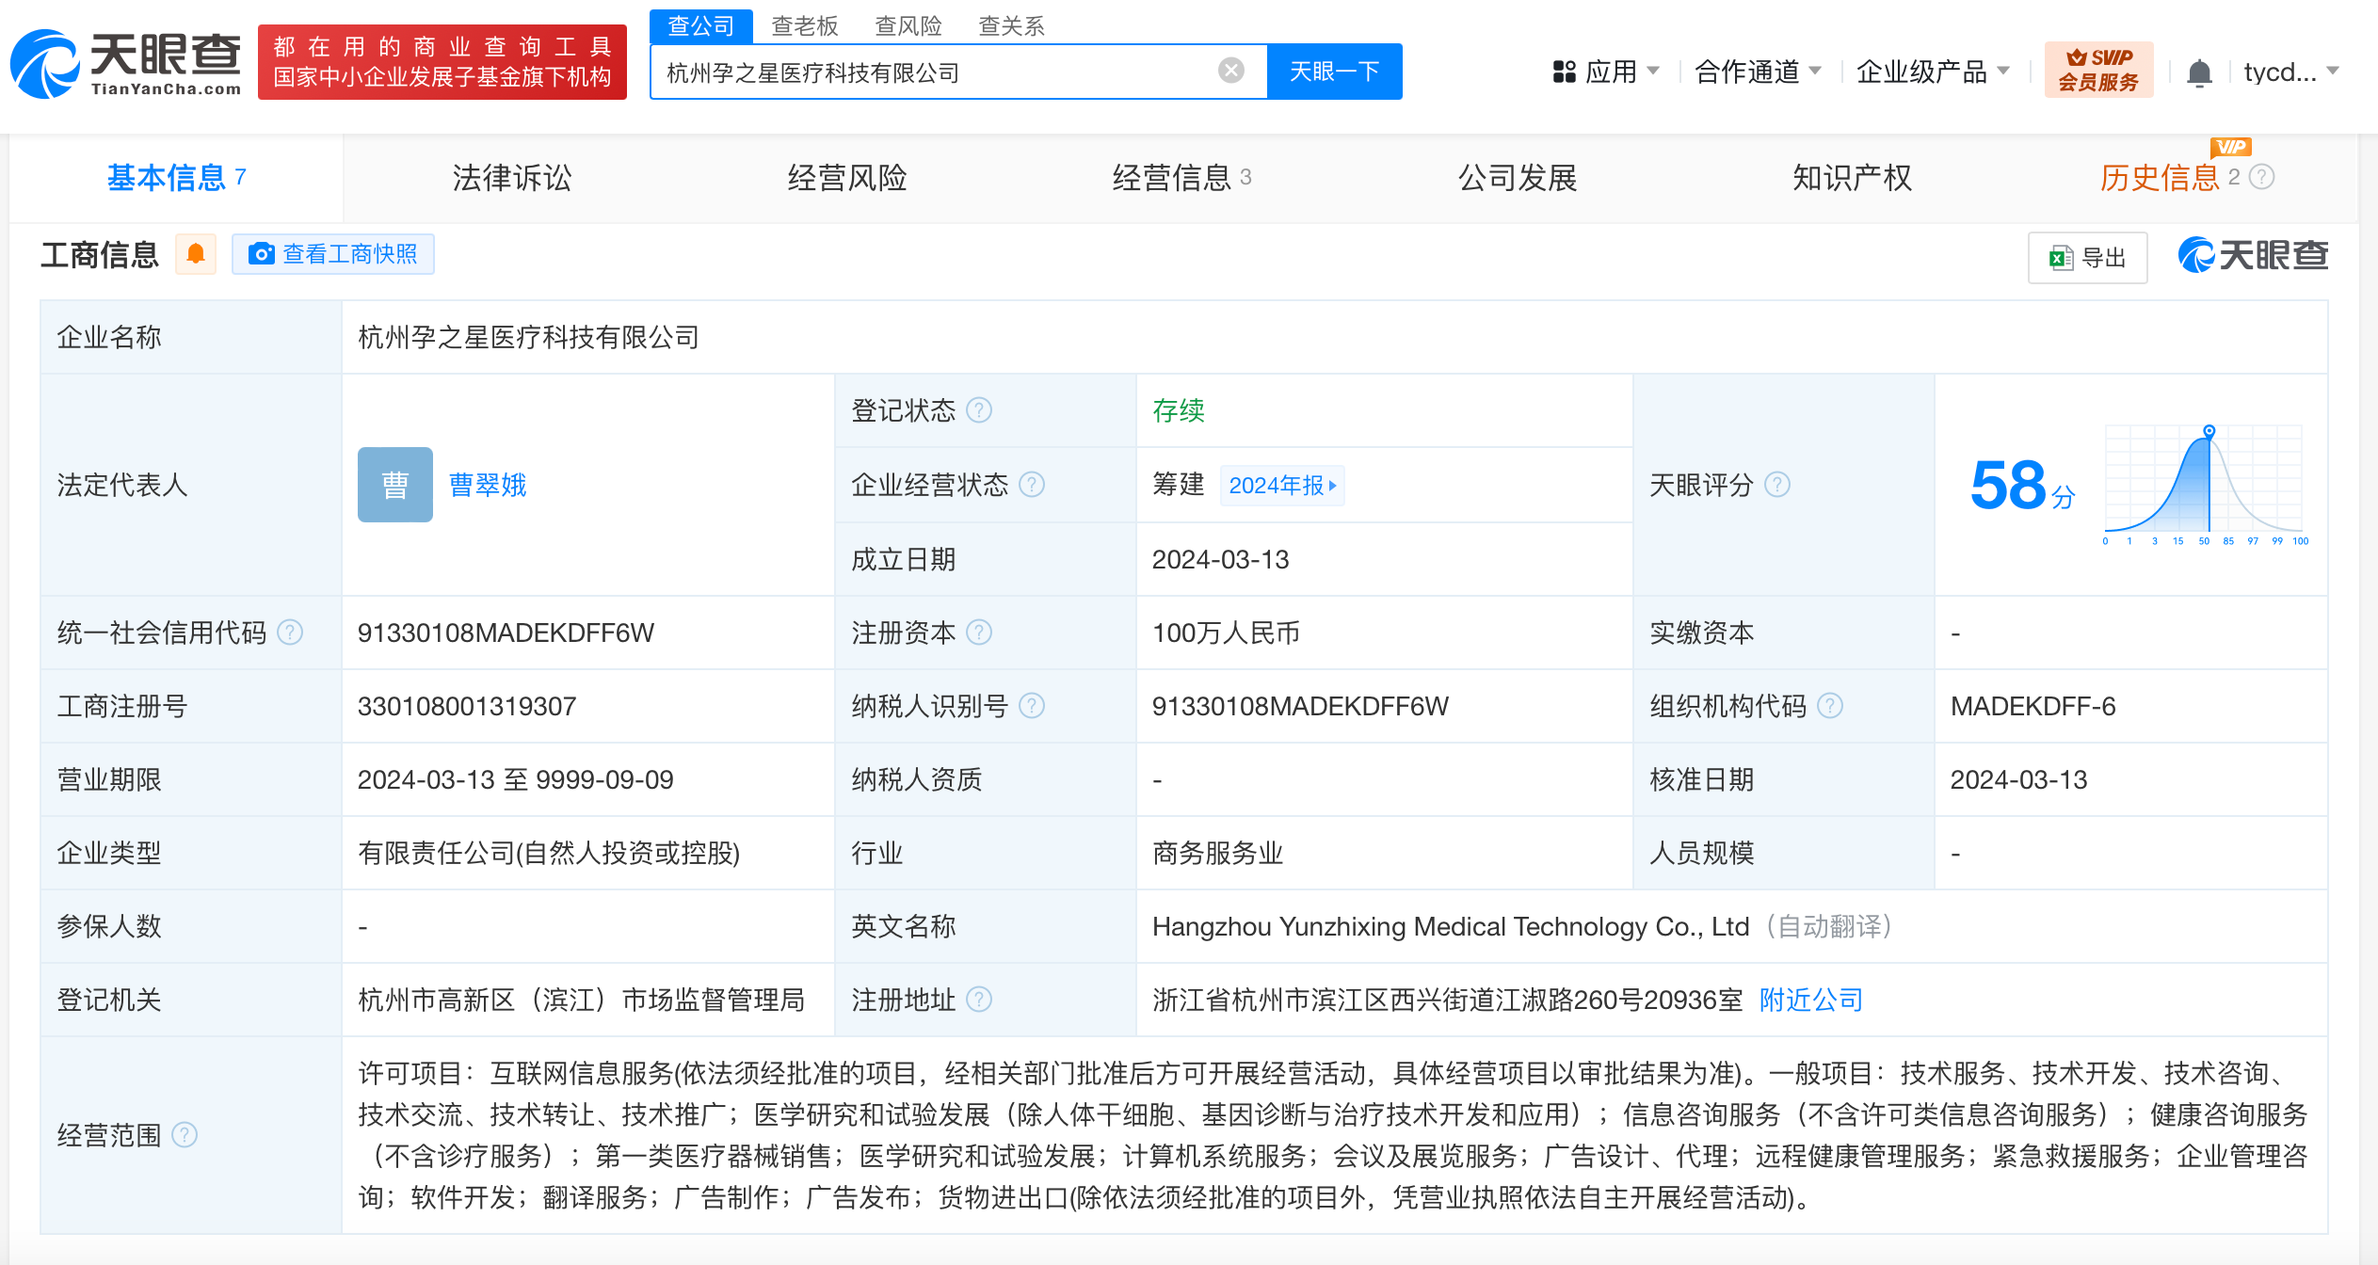Open legal representative 曹翠娥 link
This screenshot has height=1265, width=2378.
coord(488,485)
